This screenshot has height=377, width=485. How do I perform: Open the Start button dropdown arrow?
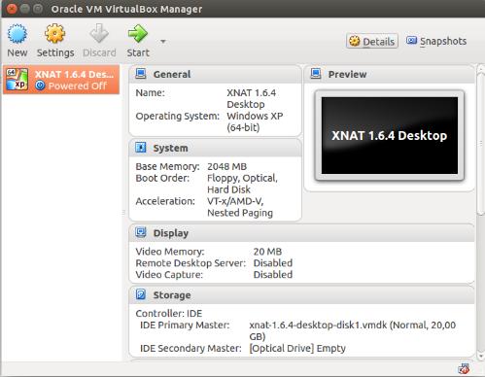click(x=163, y=42)
